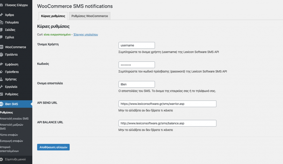Click the iBen SMS circular B icon
Screen dimensions: 283x164
pyautogui.click(x=1, y=104)
